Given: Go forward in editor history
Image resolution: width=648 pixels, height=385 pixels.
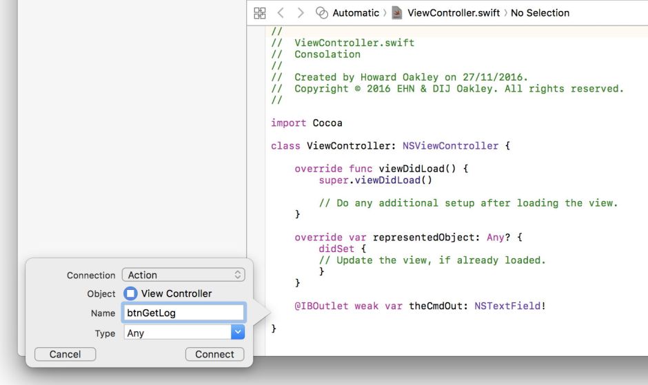Looking at the screenshot, I should pyautogui.click(x=300, y=13).
